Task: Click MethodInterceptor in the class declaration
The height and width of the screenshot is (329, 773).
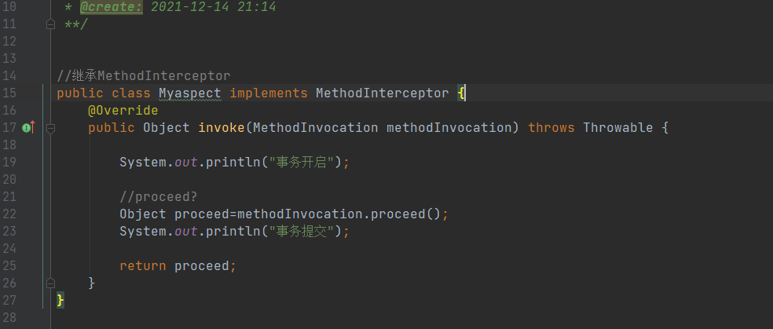Action: click(381, 93)
